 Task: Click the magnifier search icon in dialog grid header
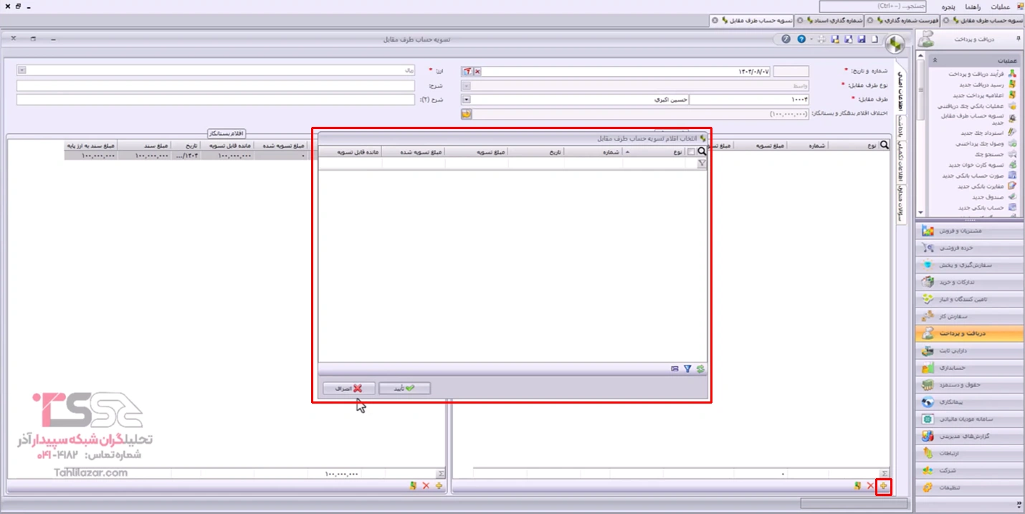click(x=702, y=152)
